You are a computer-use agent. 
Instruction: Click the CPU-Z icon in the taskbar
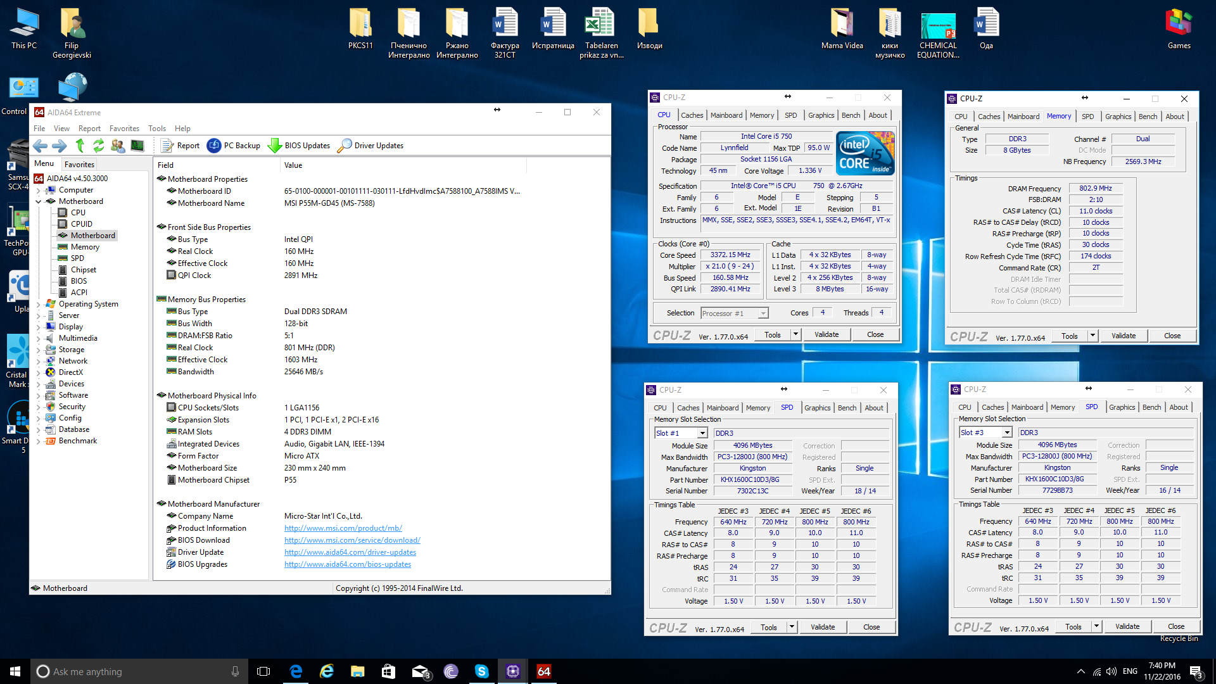click(513, 671)
